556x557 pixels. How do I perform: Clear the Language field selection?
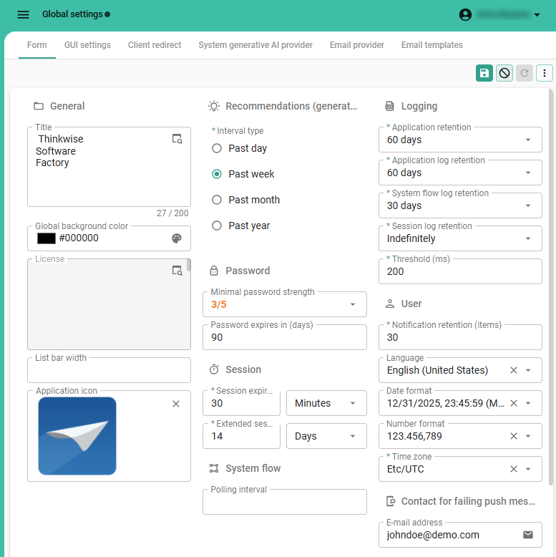513,370
